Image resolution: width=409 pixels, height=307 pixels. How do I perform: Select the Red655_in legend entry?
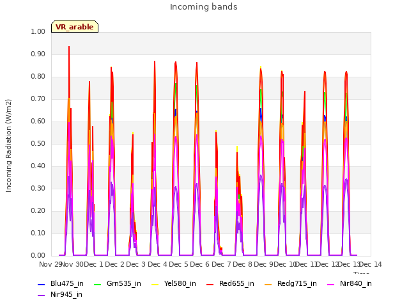click(x=230, y=284)
